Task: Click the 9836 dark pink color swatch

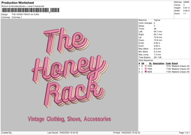Action: click(146, 72)
